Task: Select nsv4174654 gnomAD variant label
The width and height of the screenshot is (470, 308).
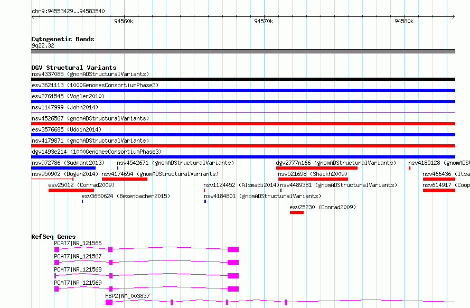Action: coord(160,174)
